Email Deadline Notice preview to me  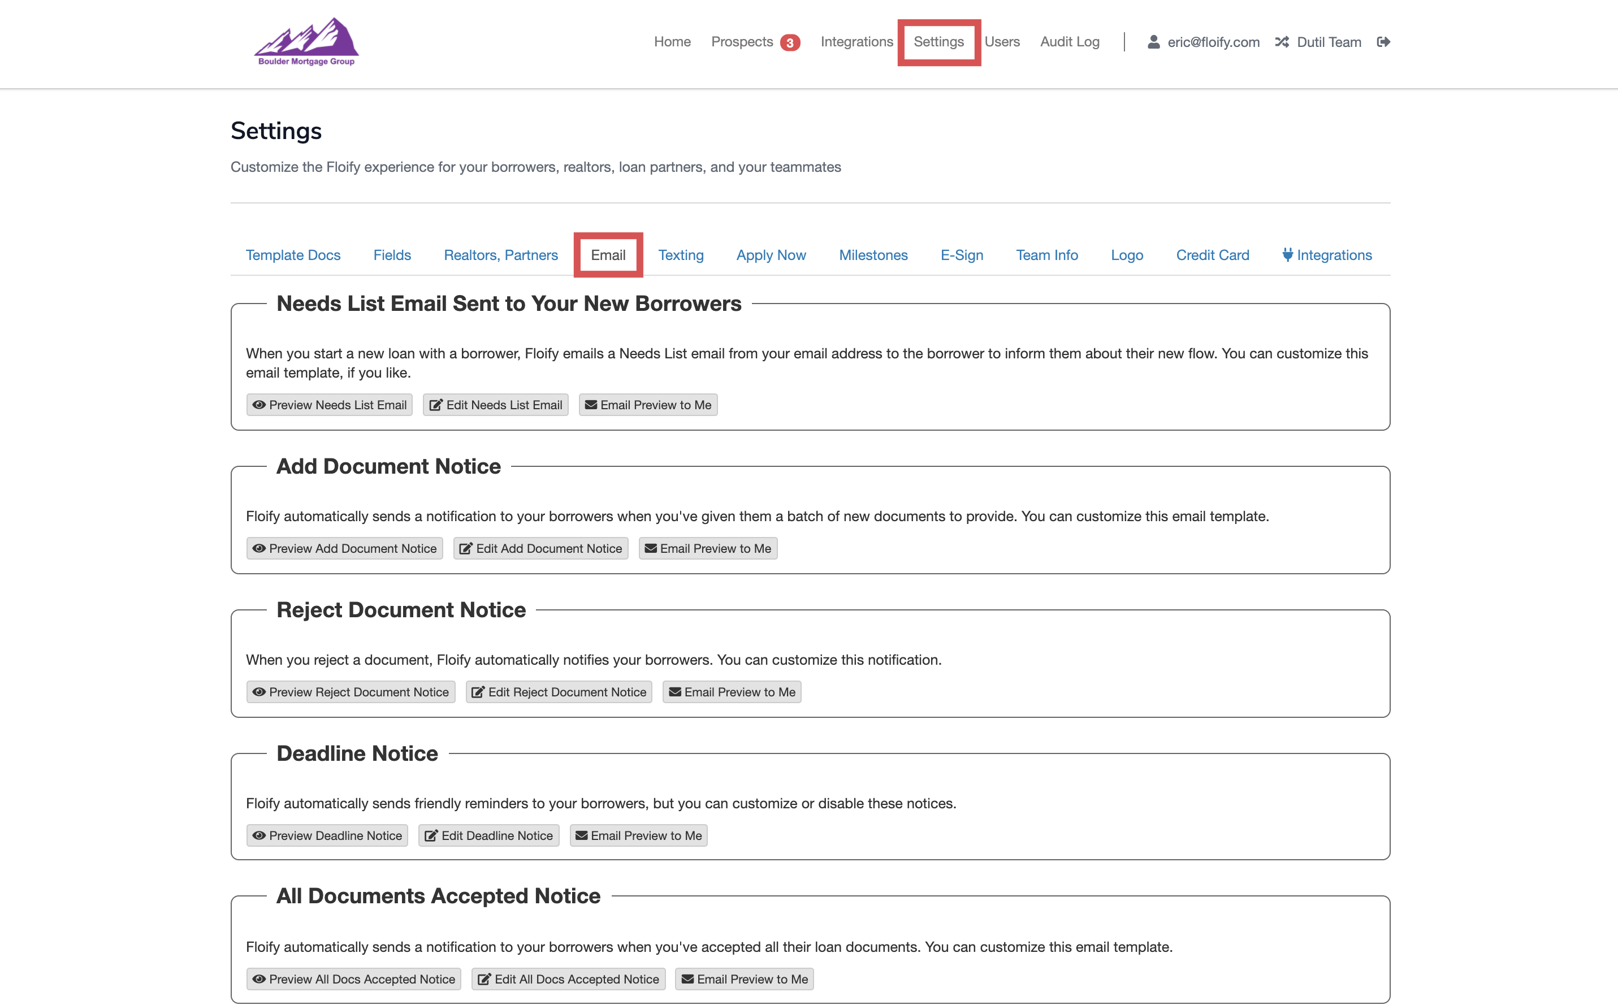(638, 835)
